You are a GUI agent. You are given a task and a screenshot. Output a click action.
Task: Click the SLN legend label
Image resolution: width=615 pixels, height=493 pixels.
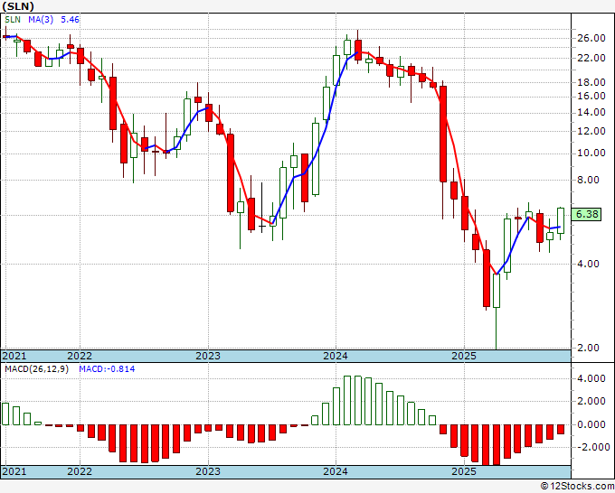point(13,19)
